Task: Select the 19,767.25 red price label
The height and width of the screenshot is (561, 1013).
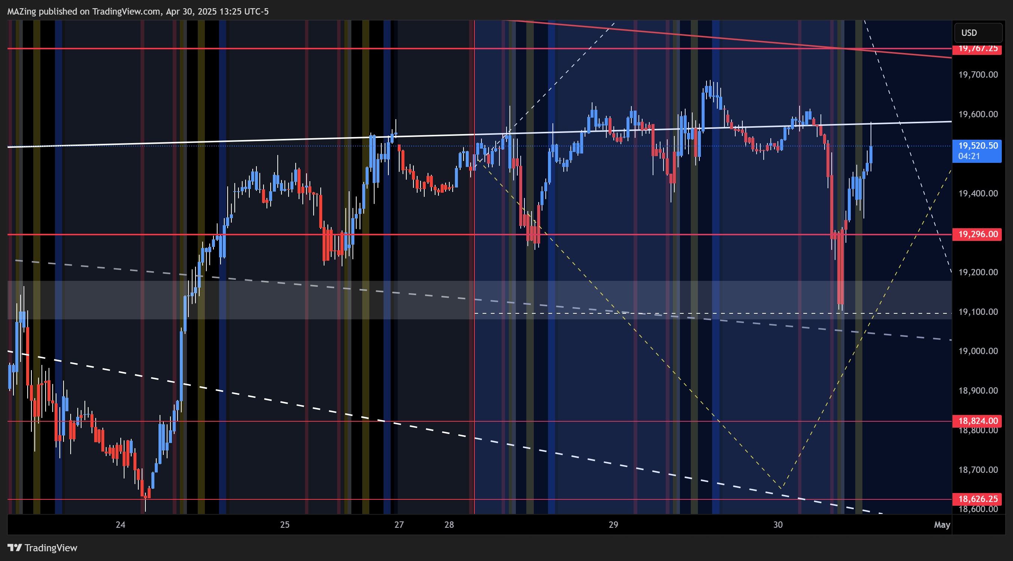Action: point(977,50)
